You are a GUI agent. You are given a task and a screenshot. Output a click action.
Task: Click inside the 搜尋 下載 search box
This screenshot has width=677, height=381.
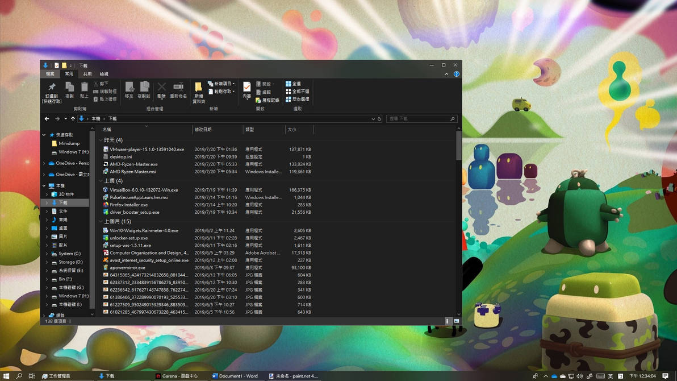point(421,118)
